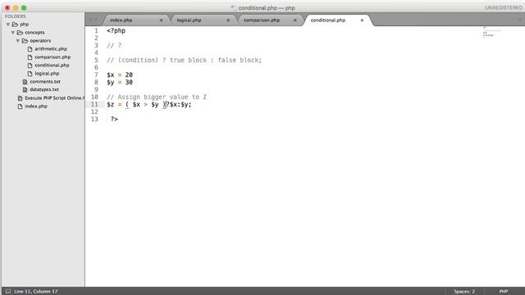Collapse the concepts folder arrow
The image size is (525, 295).
(13, 33)
